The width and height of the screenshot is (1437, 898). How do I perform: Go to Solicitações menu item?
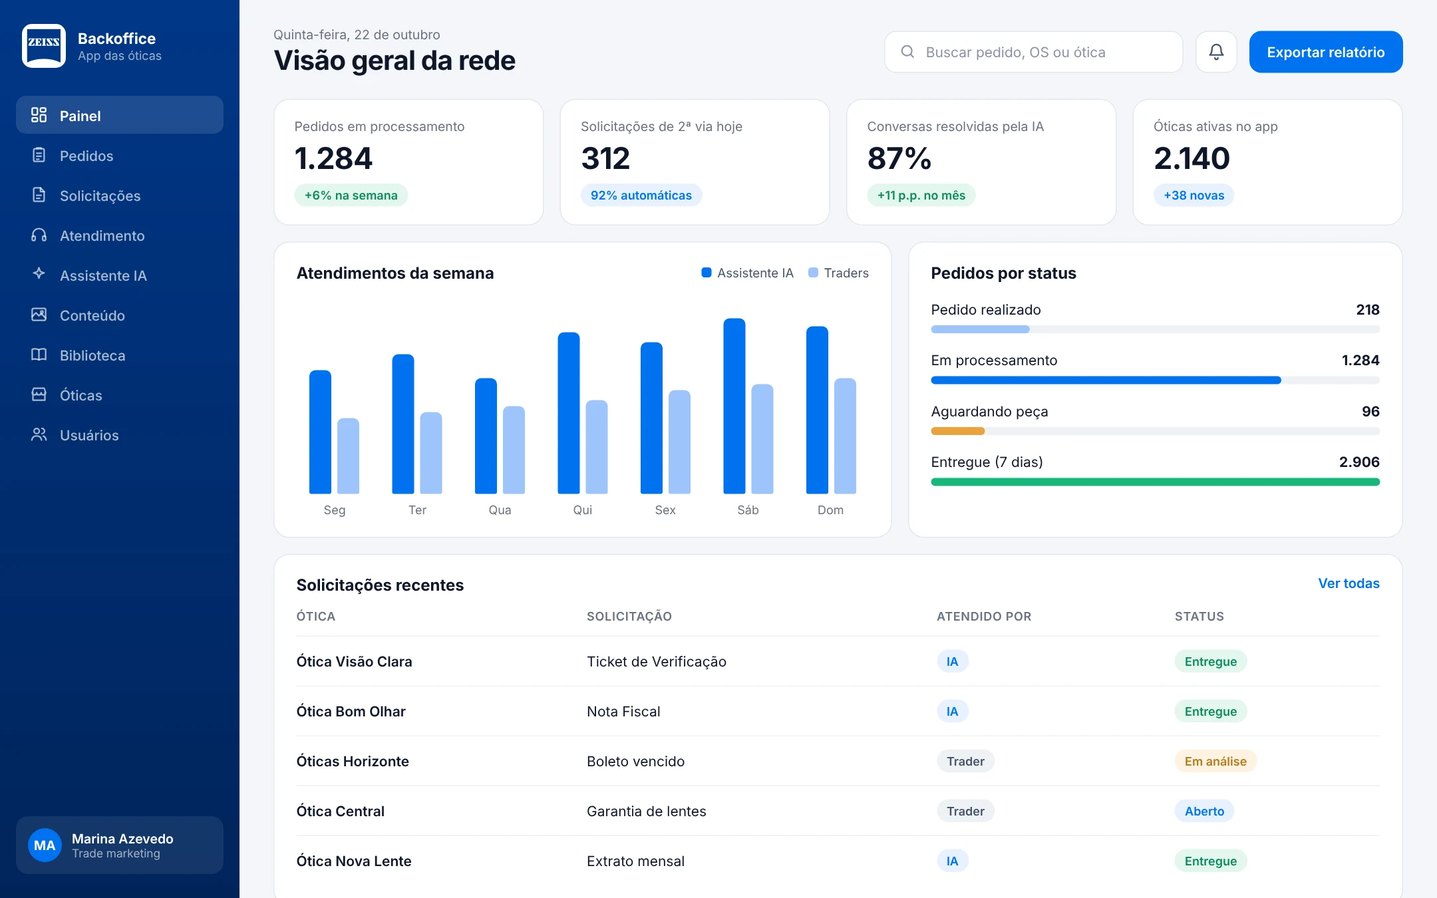(120, 195)
